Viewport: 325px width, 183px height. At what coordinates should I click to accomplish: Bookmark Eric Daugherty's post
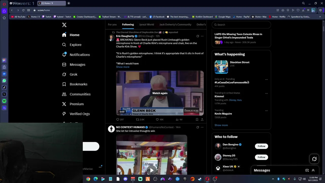pos(197,119)
